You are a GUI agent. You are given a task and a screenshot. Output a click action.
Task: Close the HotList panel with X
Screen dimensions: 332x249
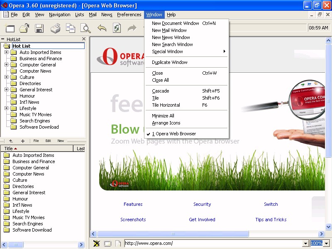pos(84,39)
